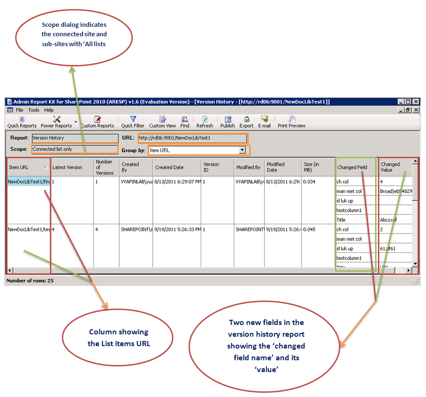Viewport: 426px width, 397px height.
Task: Sort by Number of Versions column
Action: 106,167
